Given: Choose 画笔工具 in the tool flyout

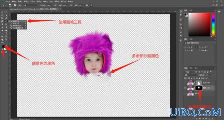Looking at the screenshot, I should (x=18, y=21).
